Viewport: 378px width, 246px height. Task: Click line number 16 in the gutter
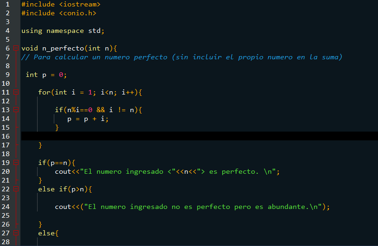(6, 136)
